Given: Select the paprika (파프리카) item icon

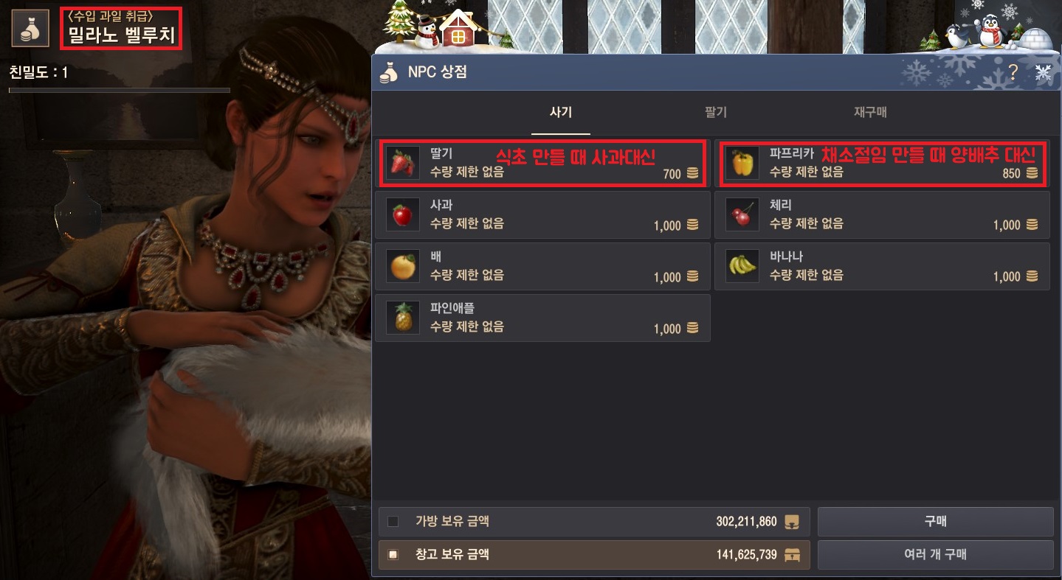Looking at the screenshot, I should (x=742, y=164).
